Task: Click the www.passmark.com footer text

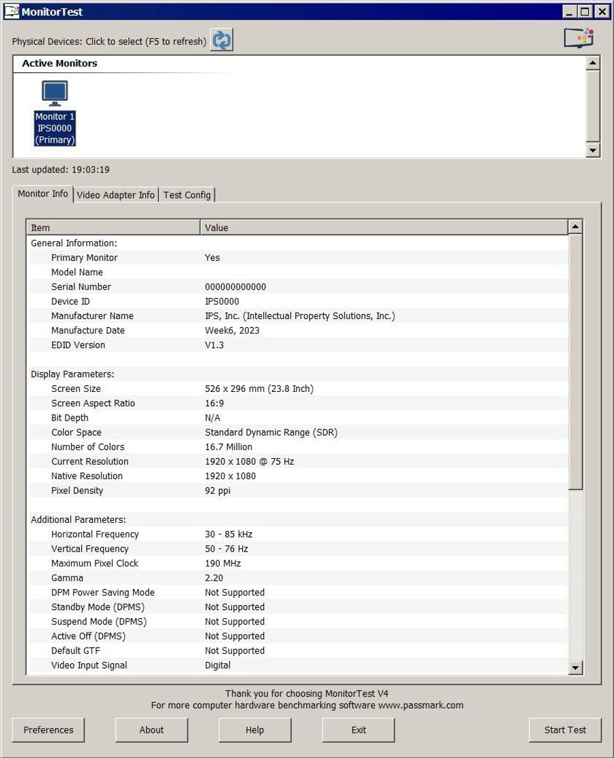Action: pos(420,706)
